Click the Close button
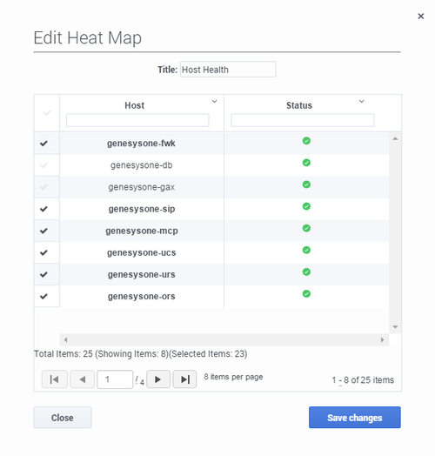The width and height of the screenshot is (435, 456). [x=63, y=418]
